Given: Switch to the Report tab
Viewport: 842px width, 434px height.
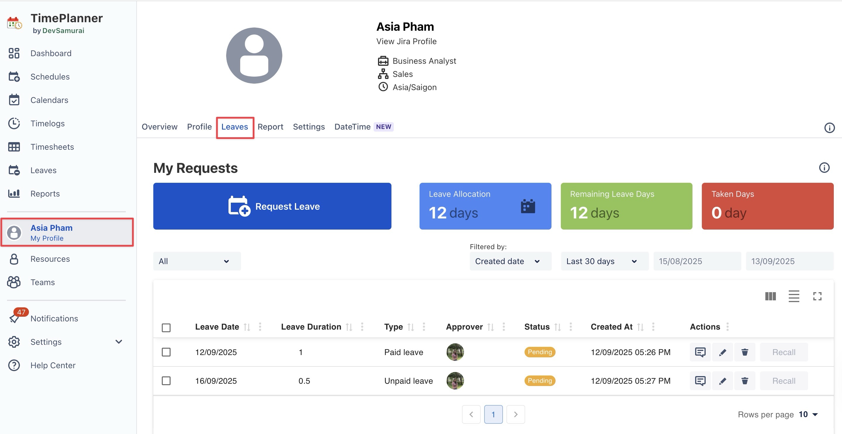Looking at the screenshot, I should [x=270, y=127].
